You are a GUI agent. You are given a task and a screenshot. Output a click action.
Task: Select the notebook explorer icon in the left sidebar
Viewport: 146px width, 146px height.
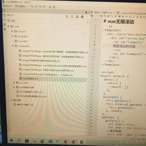point(4,10)
